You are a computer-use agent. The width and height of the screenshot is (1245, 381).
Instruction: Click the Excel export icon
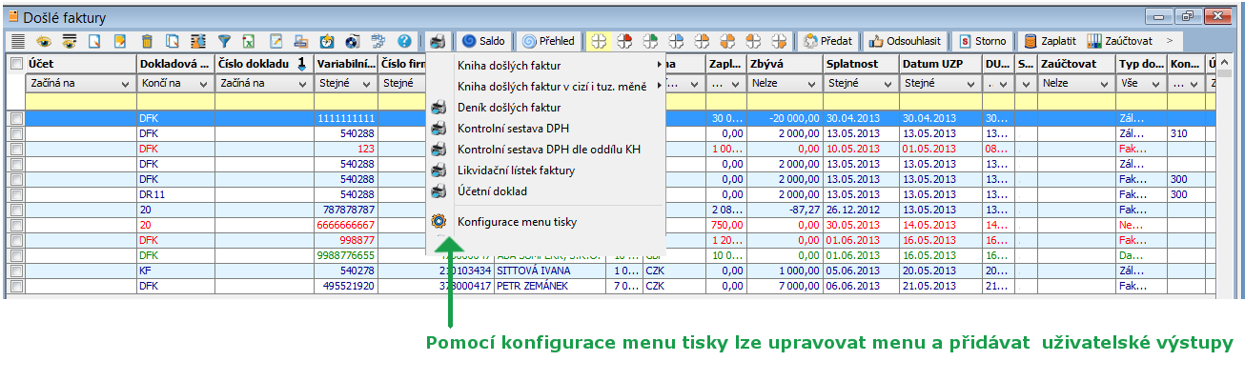[x=249, y=42]
